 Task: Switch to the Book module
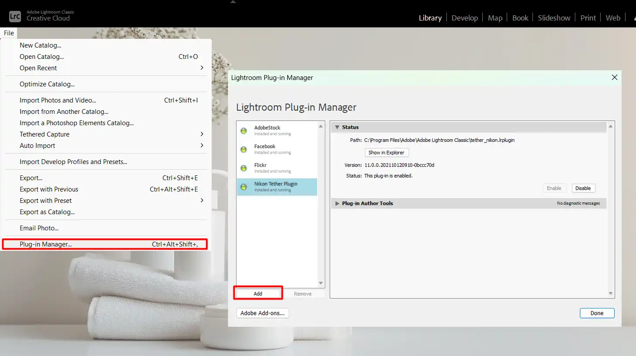pos(520,18)
